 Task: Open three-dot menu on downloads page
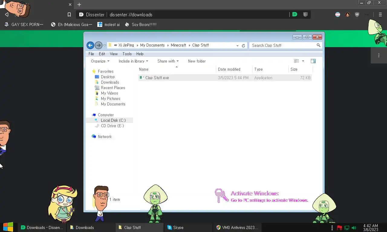coord(379,55)
